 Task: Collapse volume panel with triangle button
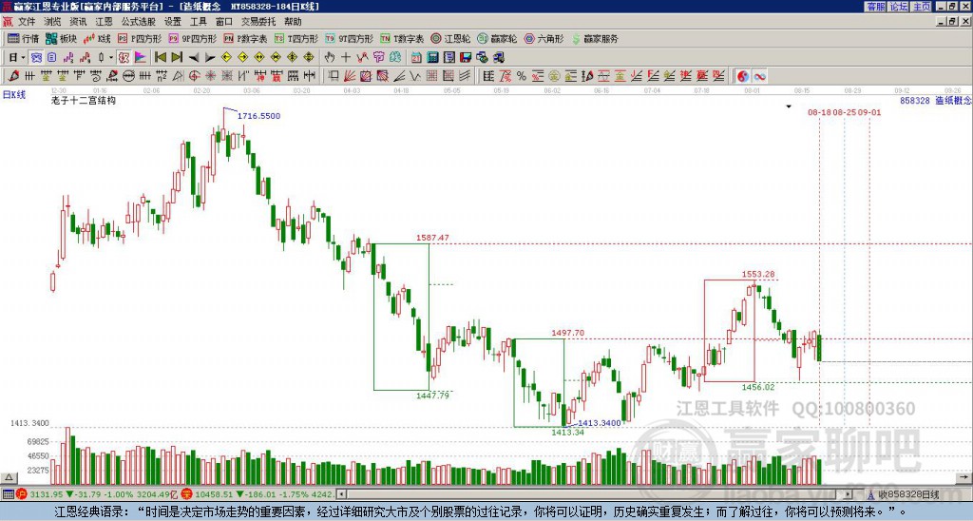pos(9,477)
